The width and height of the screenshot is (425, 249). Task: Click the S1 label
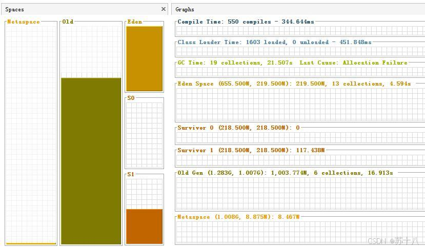[131, 174]
